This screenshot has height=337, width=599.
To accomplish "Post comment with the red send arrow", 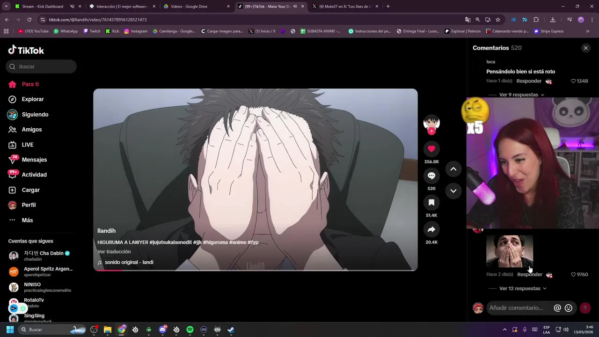I will (585, 308).
